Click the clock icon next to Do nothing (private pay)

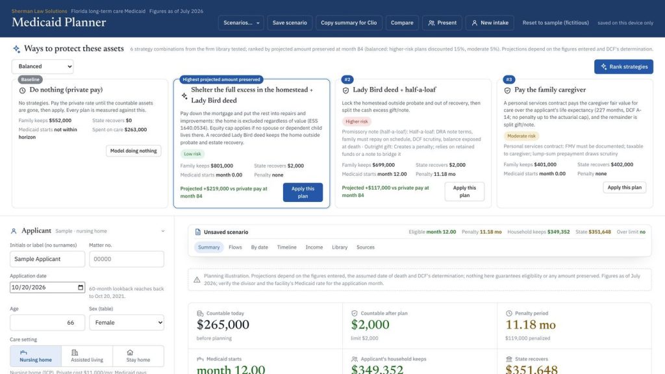(23, 90)
